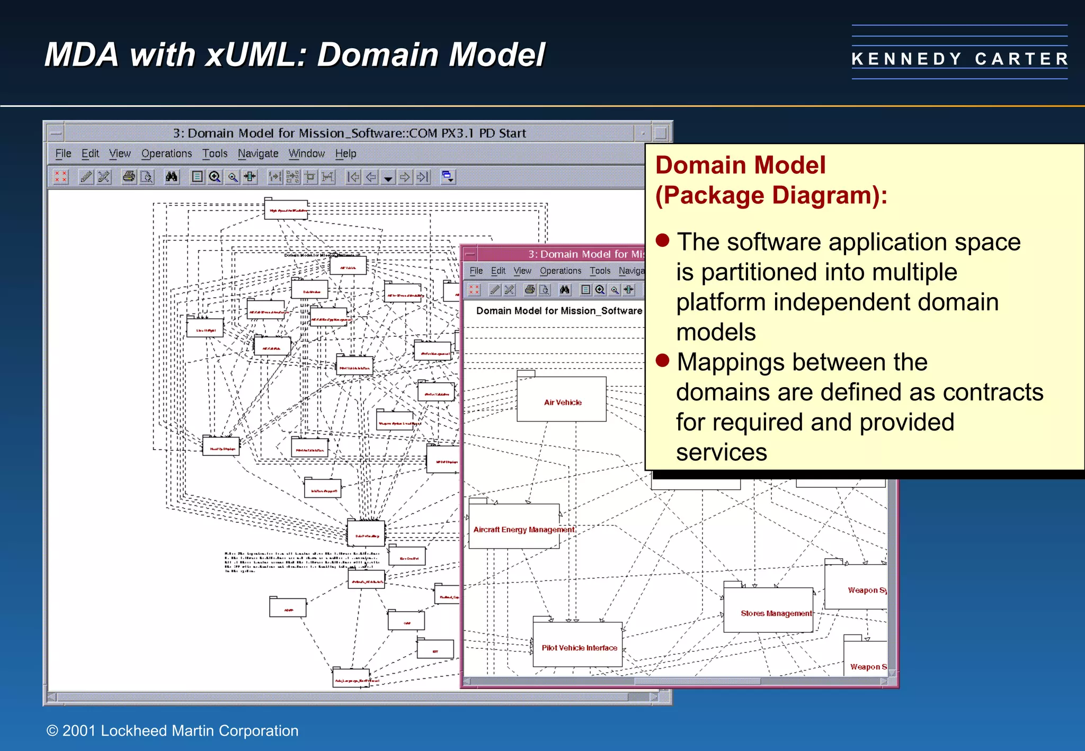Viewport: 1085px width, 751px height.
Task: Open the cascading windows dropdown icon
Action: (448, 177)
